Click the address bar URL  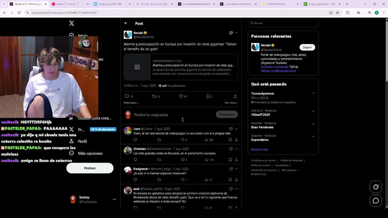(x=64, y=13)
